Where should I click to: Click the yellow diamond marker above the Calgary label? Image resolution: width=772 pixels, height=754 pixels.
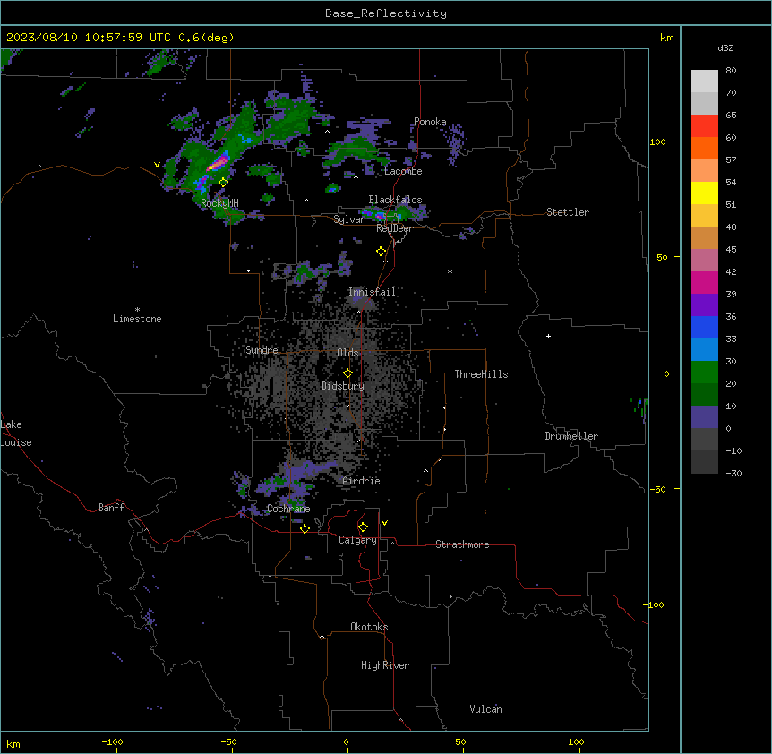tap(363, 527)
